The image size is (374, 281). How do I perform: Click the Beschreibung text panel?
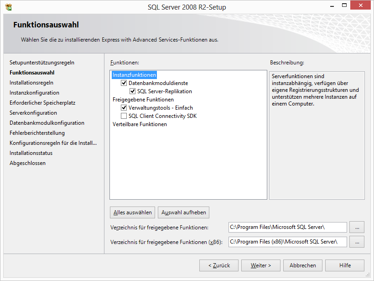click(x=317, y=135)
